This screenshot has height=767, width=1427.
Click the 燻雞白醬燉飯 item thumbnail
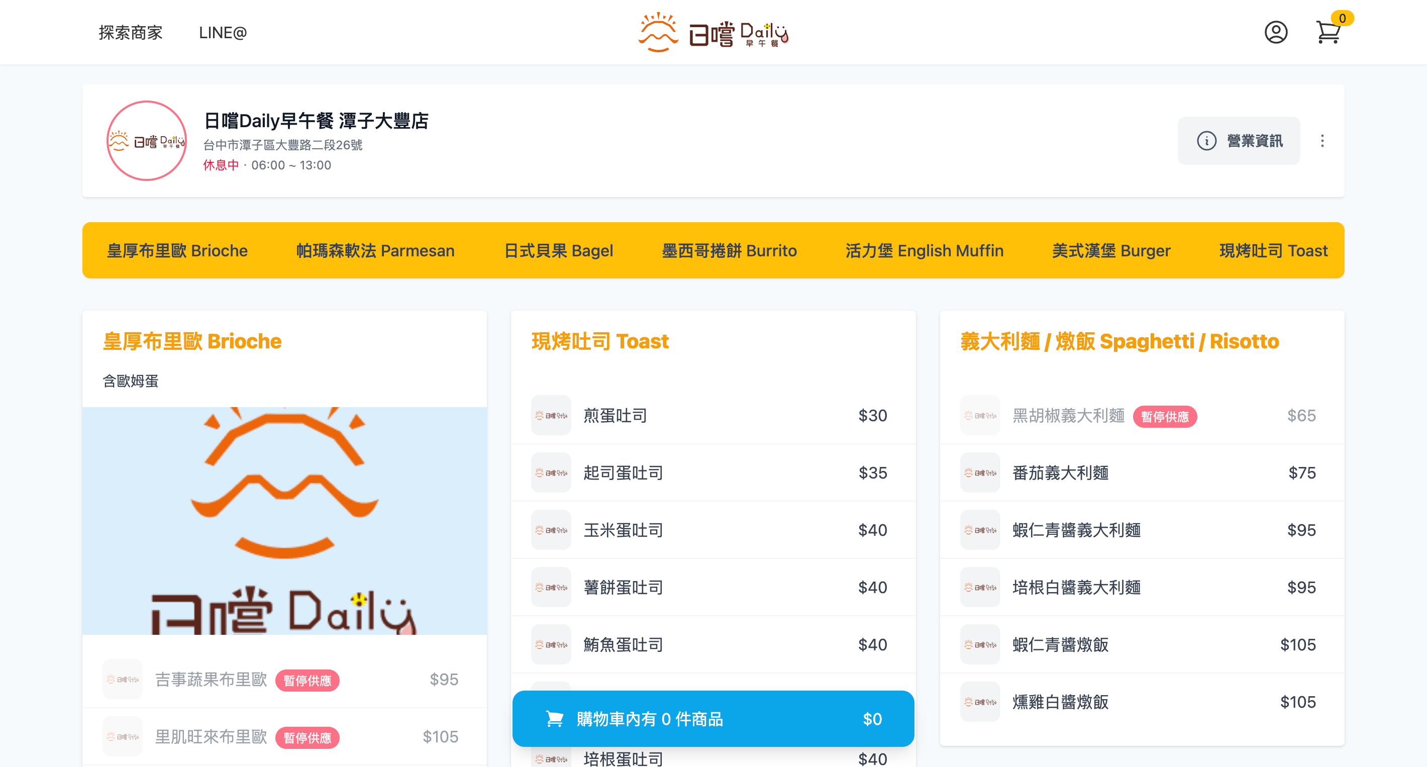pyautogui.click(x=979, y=702)
